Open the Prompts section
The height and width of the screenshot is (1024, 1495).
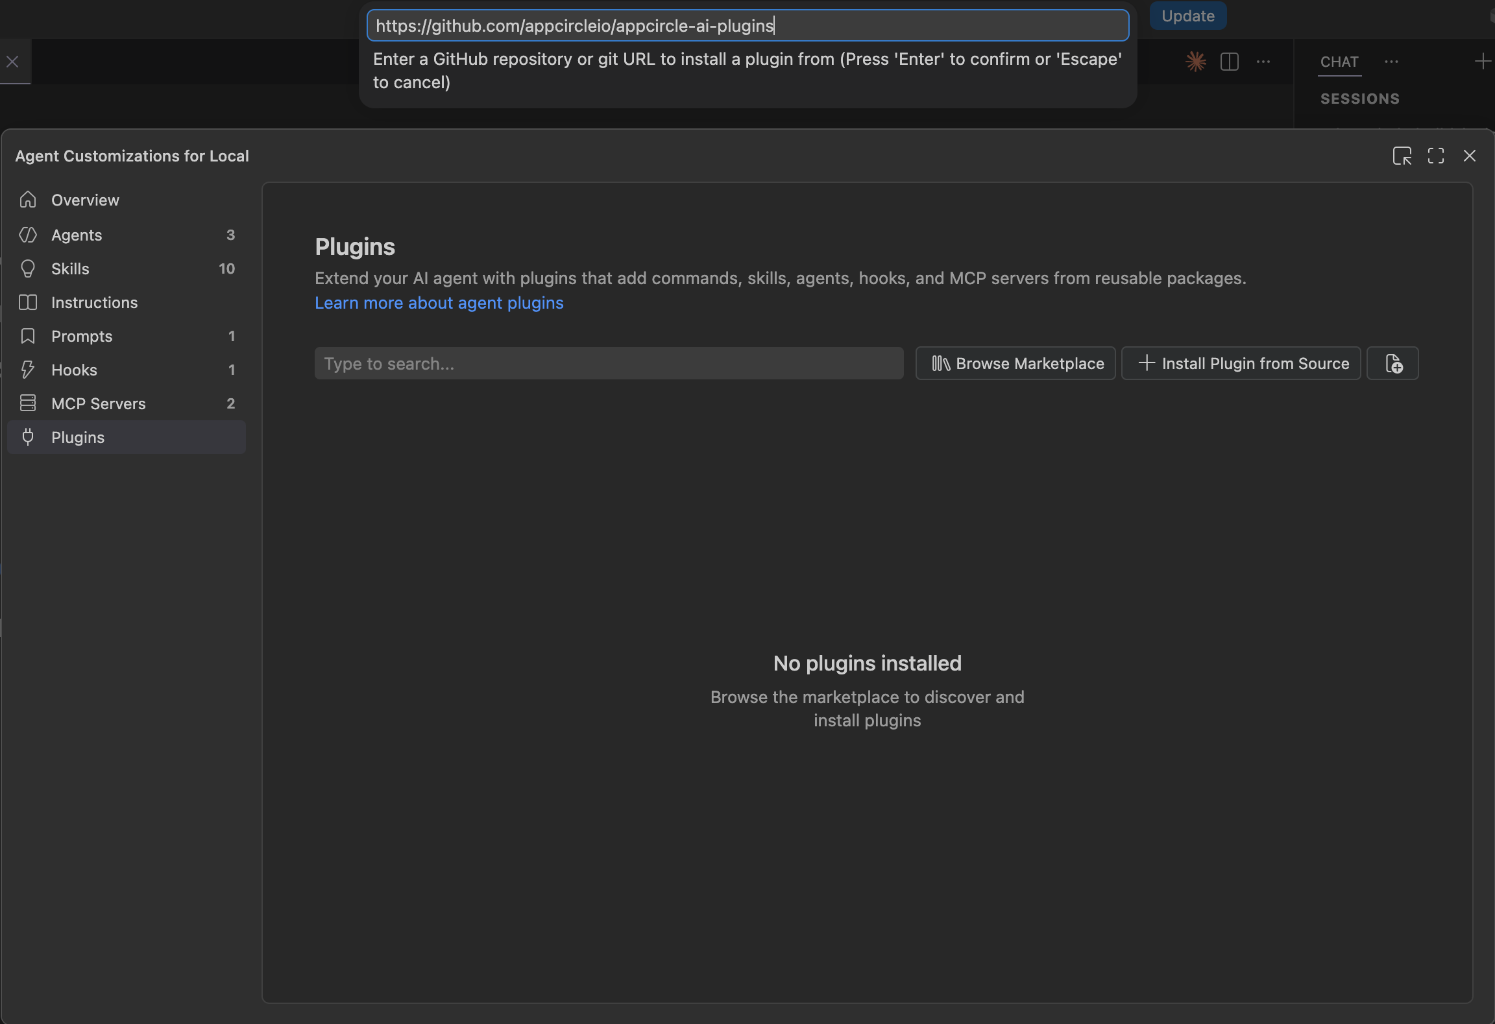127,336
